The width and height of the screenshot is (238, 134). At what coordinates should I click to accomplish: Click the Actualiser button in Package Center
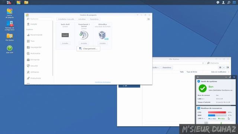pos(82,19)
